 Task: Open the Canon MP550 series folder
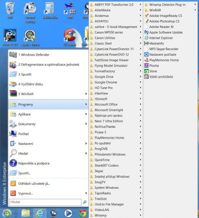click(116, 32)
